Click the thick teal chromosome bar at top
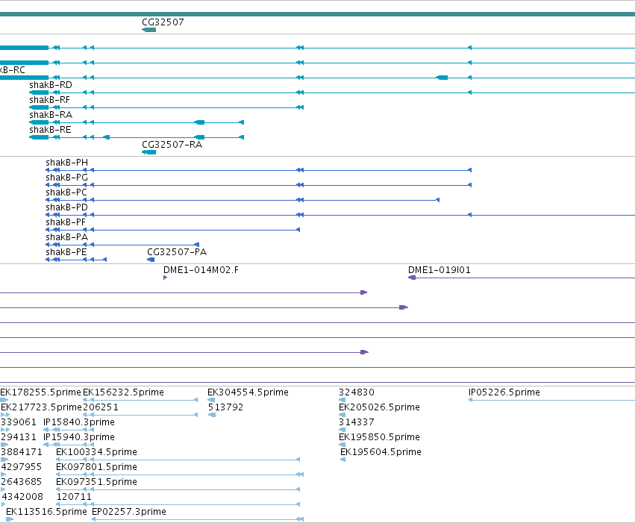 pos(318,14)
